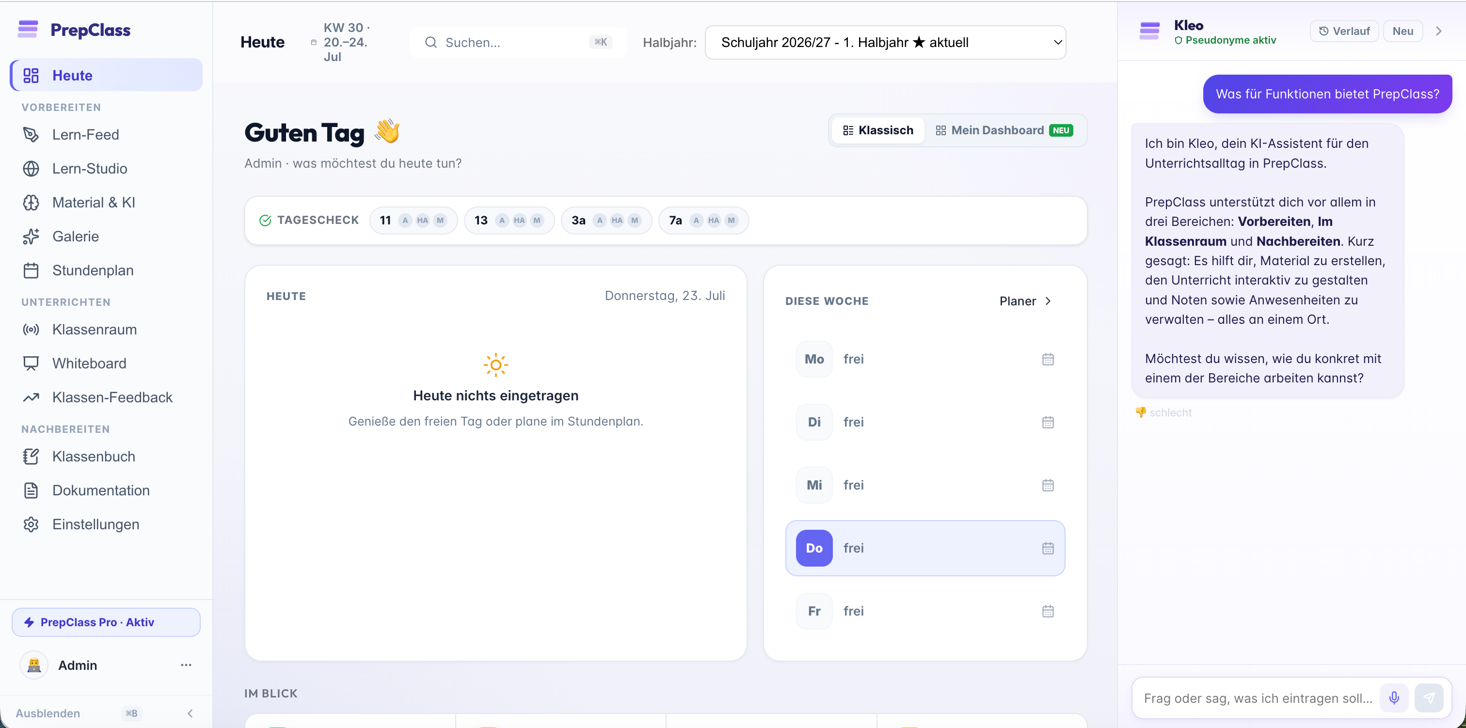The height and width of the screenshot is (728, 1466).
Task: Click the 'Heute nichts eingetragen' text
Action: click(495, 396)
